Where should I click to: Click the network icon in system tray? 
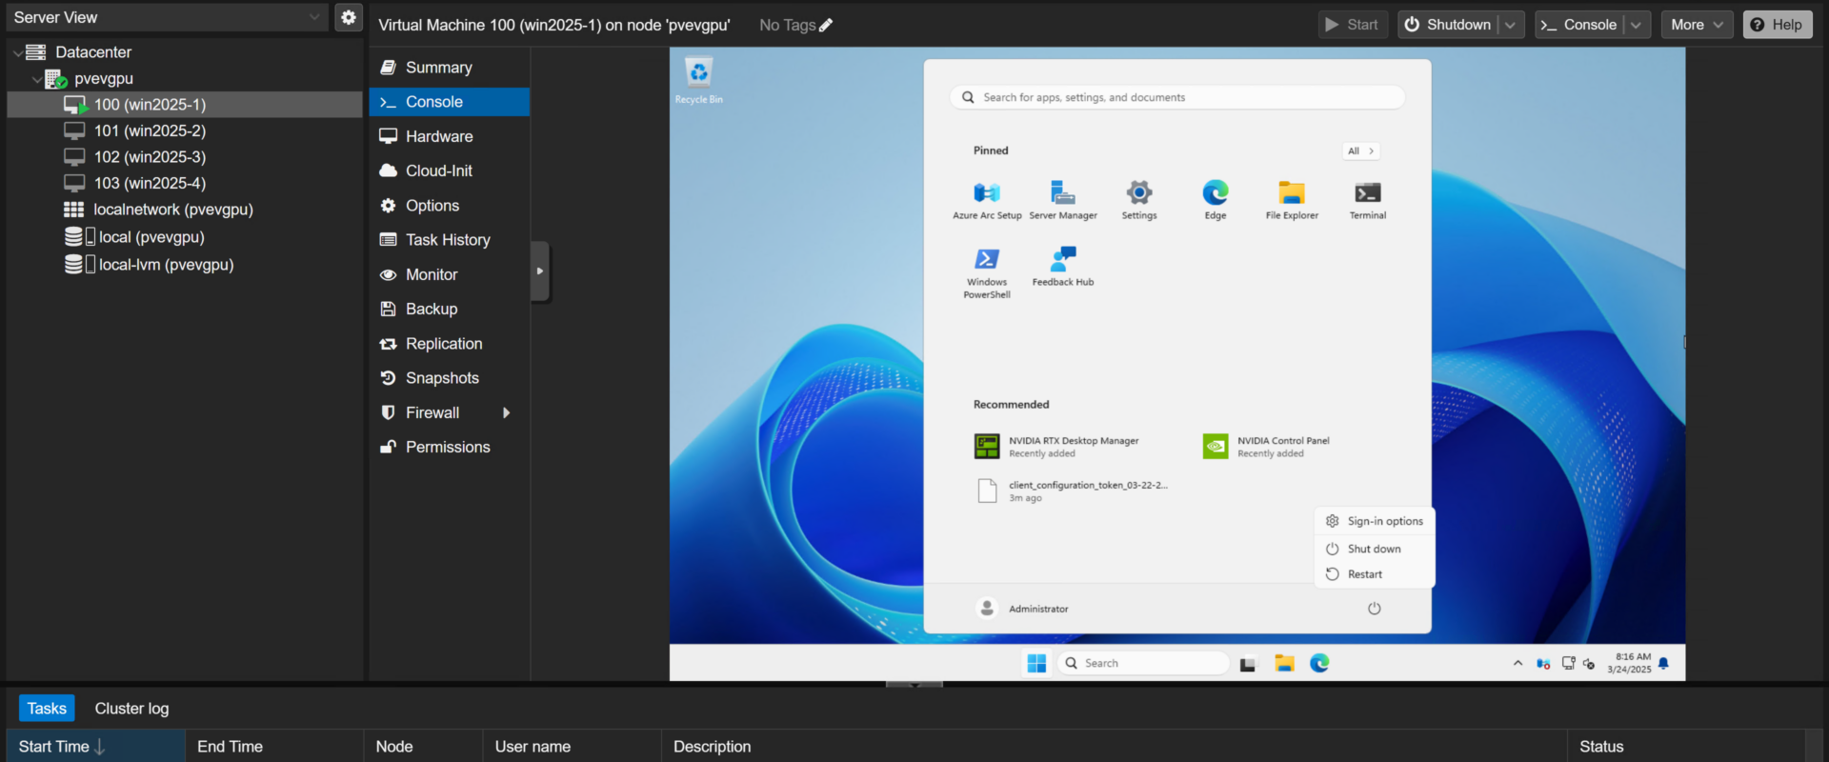click(1568, 663)
